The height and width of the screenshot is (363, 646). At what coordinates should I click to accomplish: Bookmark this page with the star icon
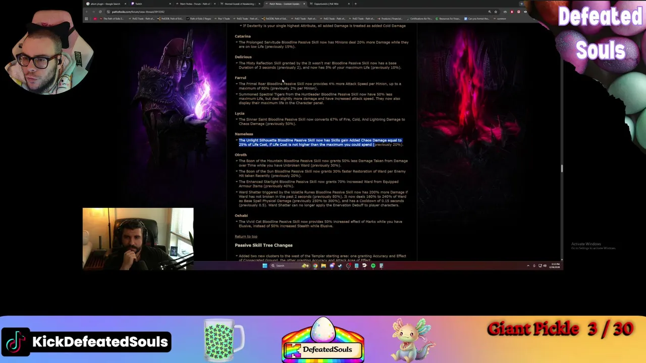coord(496,12)
